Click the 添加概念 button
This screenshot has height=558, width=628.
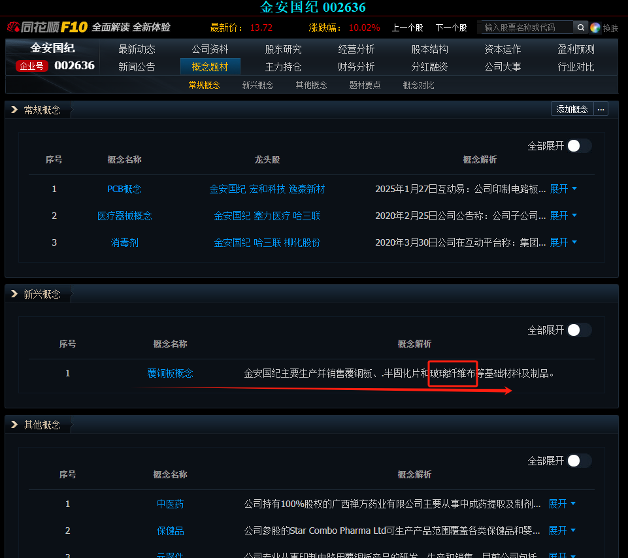click(572, 109)
